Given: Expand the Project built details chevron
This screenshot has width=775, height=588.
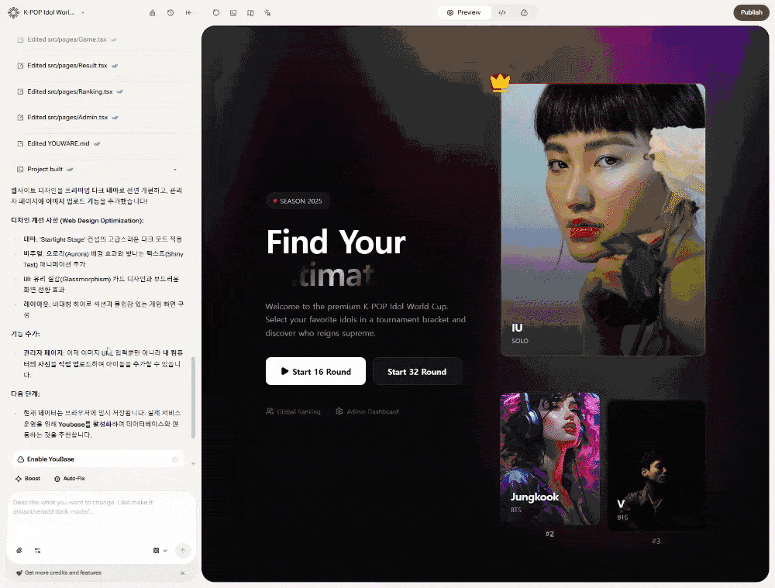Looking at the screenshot, I should 174,170.
